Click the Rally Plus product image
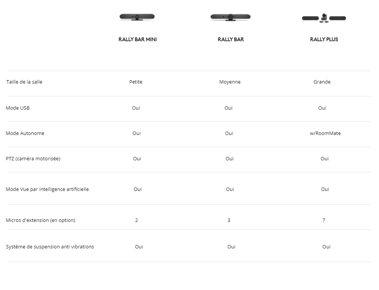 [324, 18]
